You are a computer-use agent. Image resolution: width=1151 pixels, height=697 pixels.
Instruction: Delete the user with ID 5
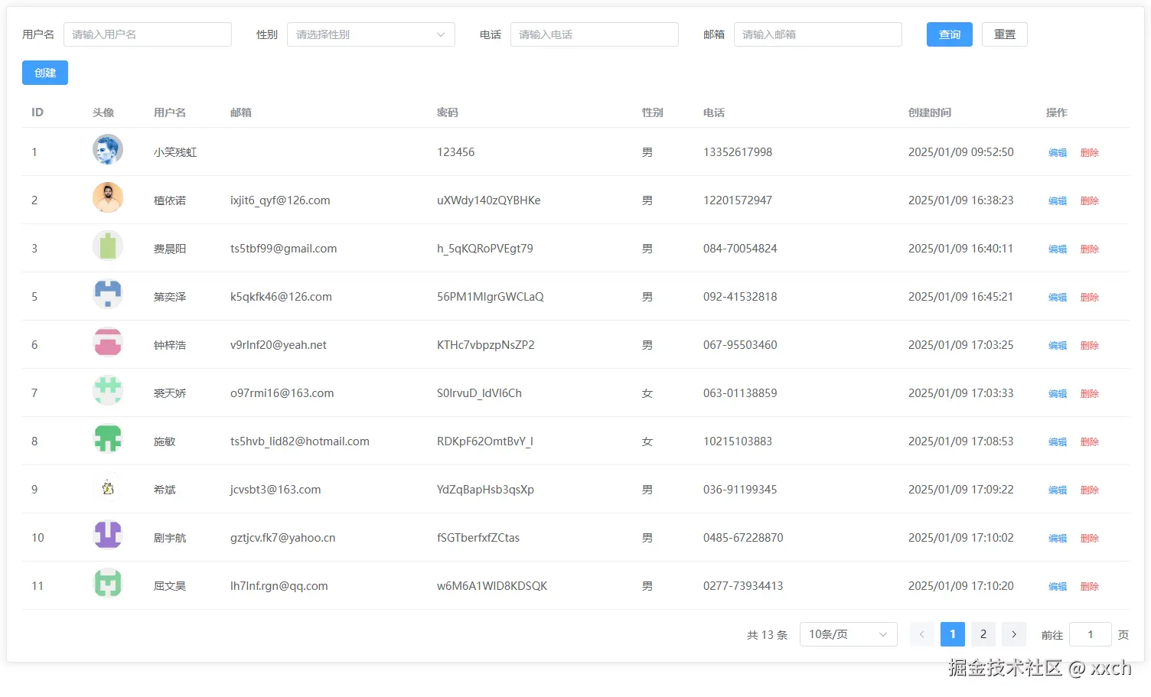point(1090,297)
